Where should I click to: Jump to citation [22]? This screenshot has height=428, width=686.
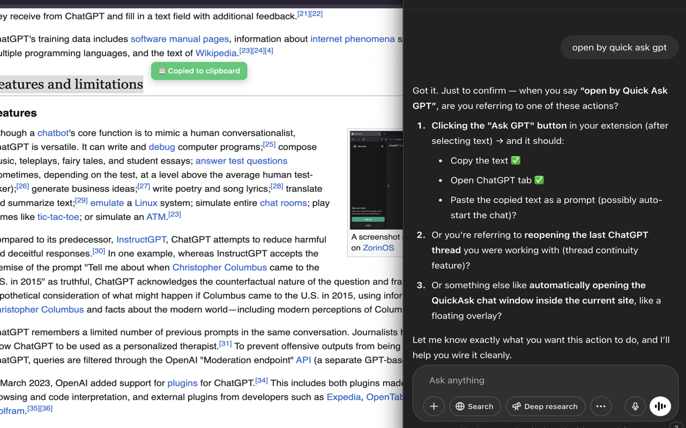[317, 13]
